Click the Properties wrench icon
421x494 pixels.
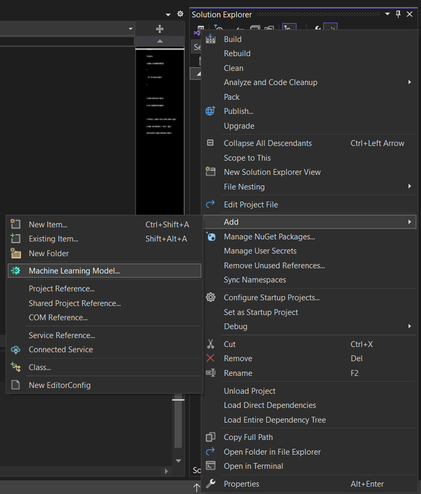pyautogui.click(x=210, y=484)
